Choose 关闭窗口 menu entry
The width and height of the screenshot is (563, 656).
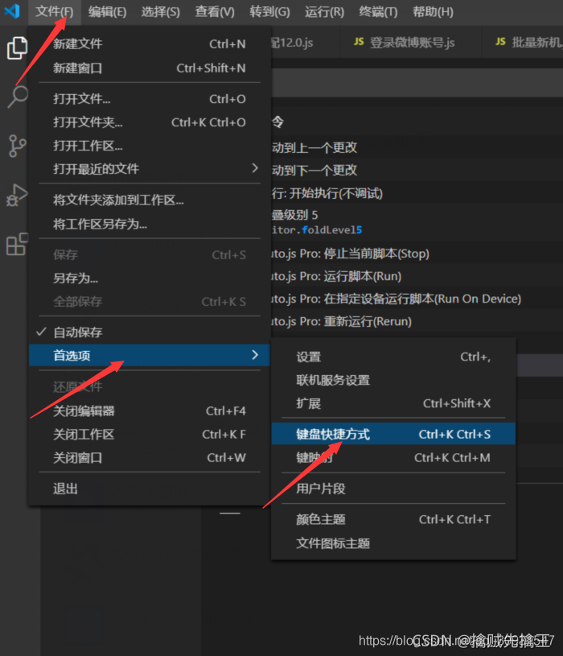click(x=149, y=458)
